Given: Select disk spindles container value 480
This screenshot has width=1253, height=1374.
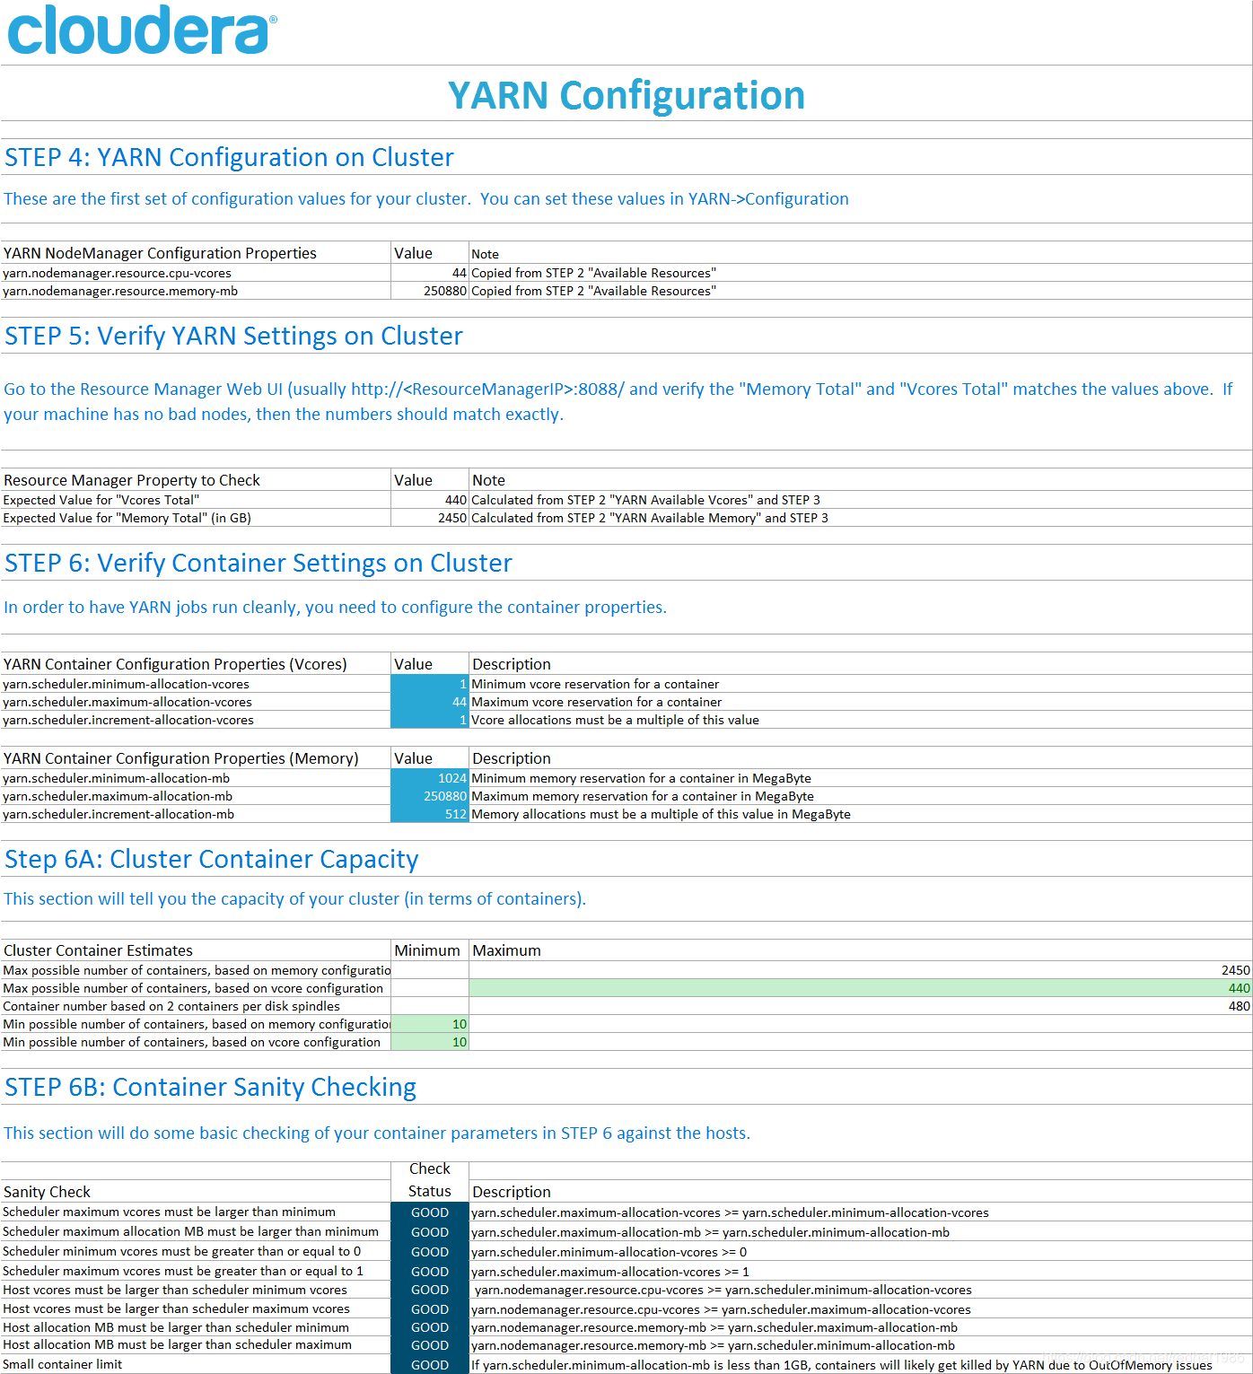Looking at the screenshot, I should click(x=860, y=1006).
